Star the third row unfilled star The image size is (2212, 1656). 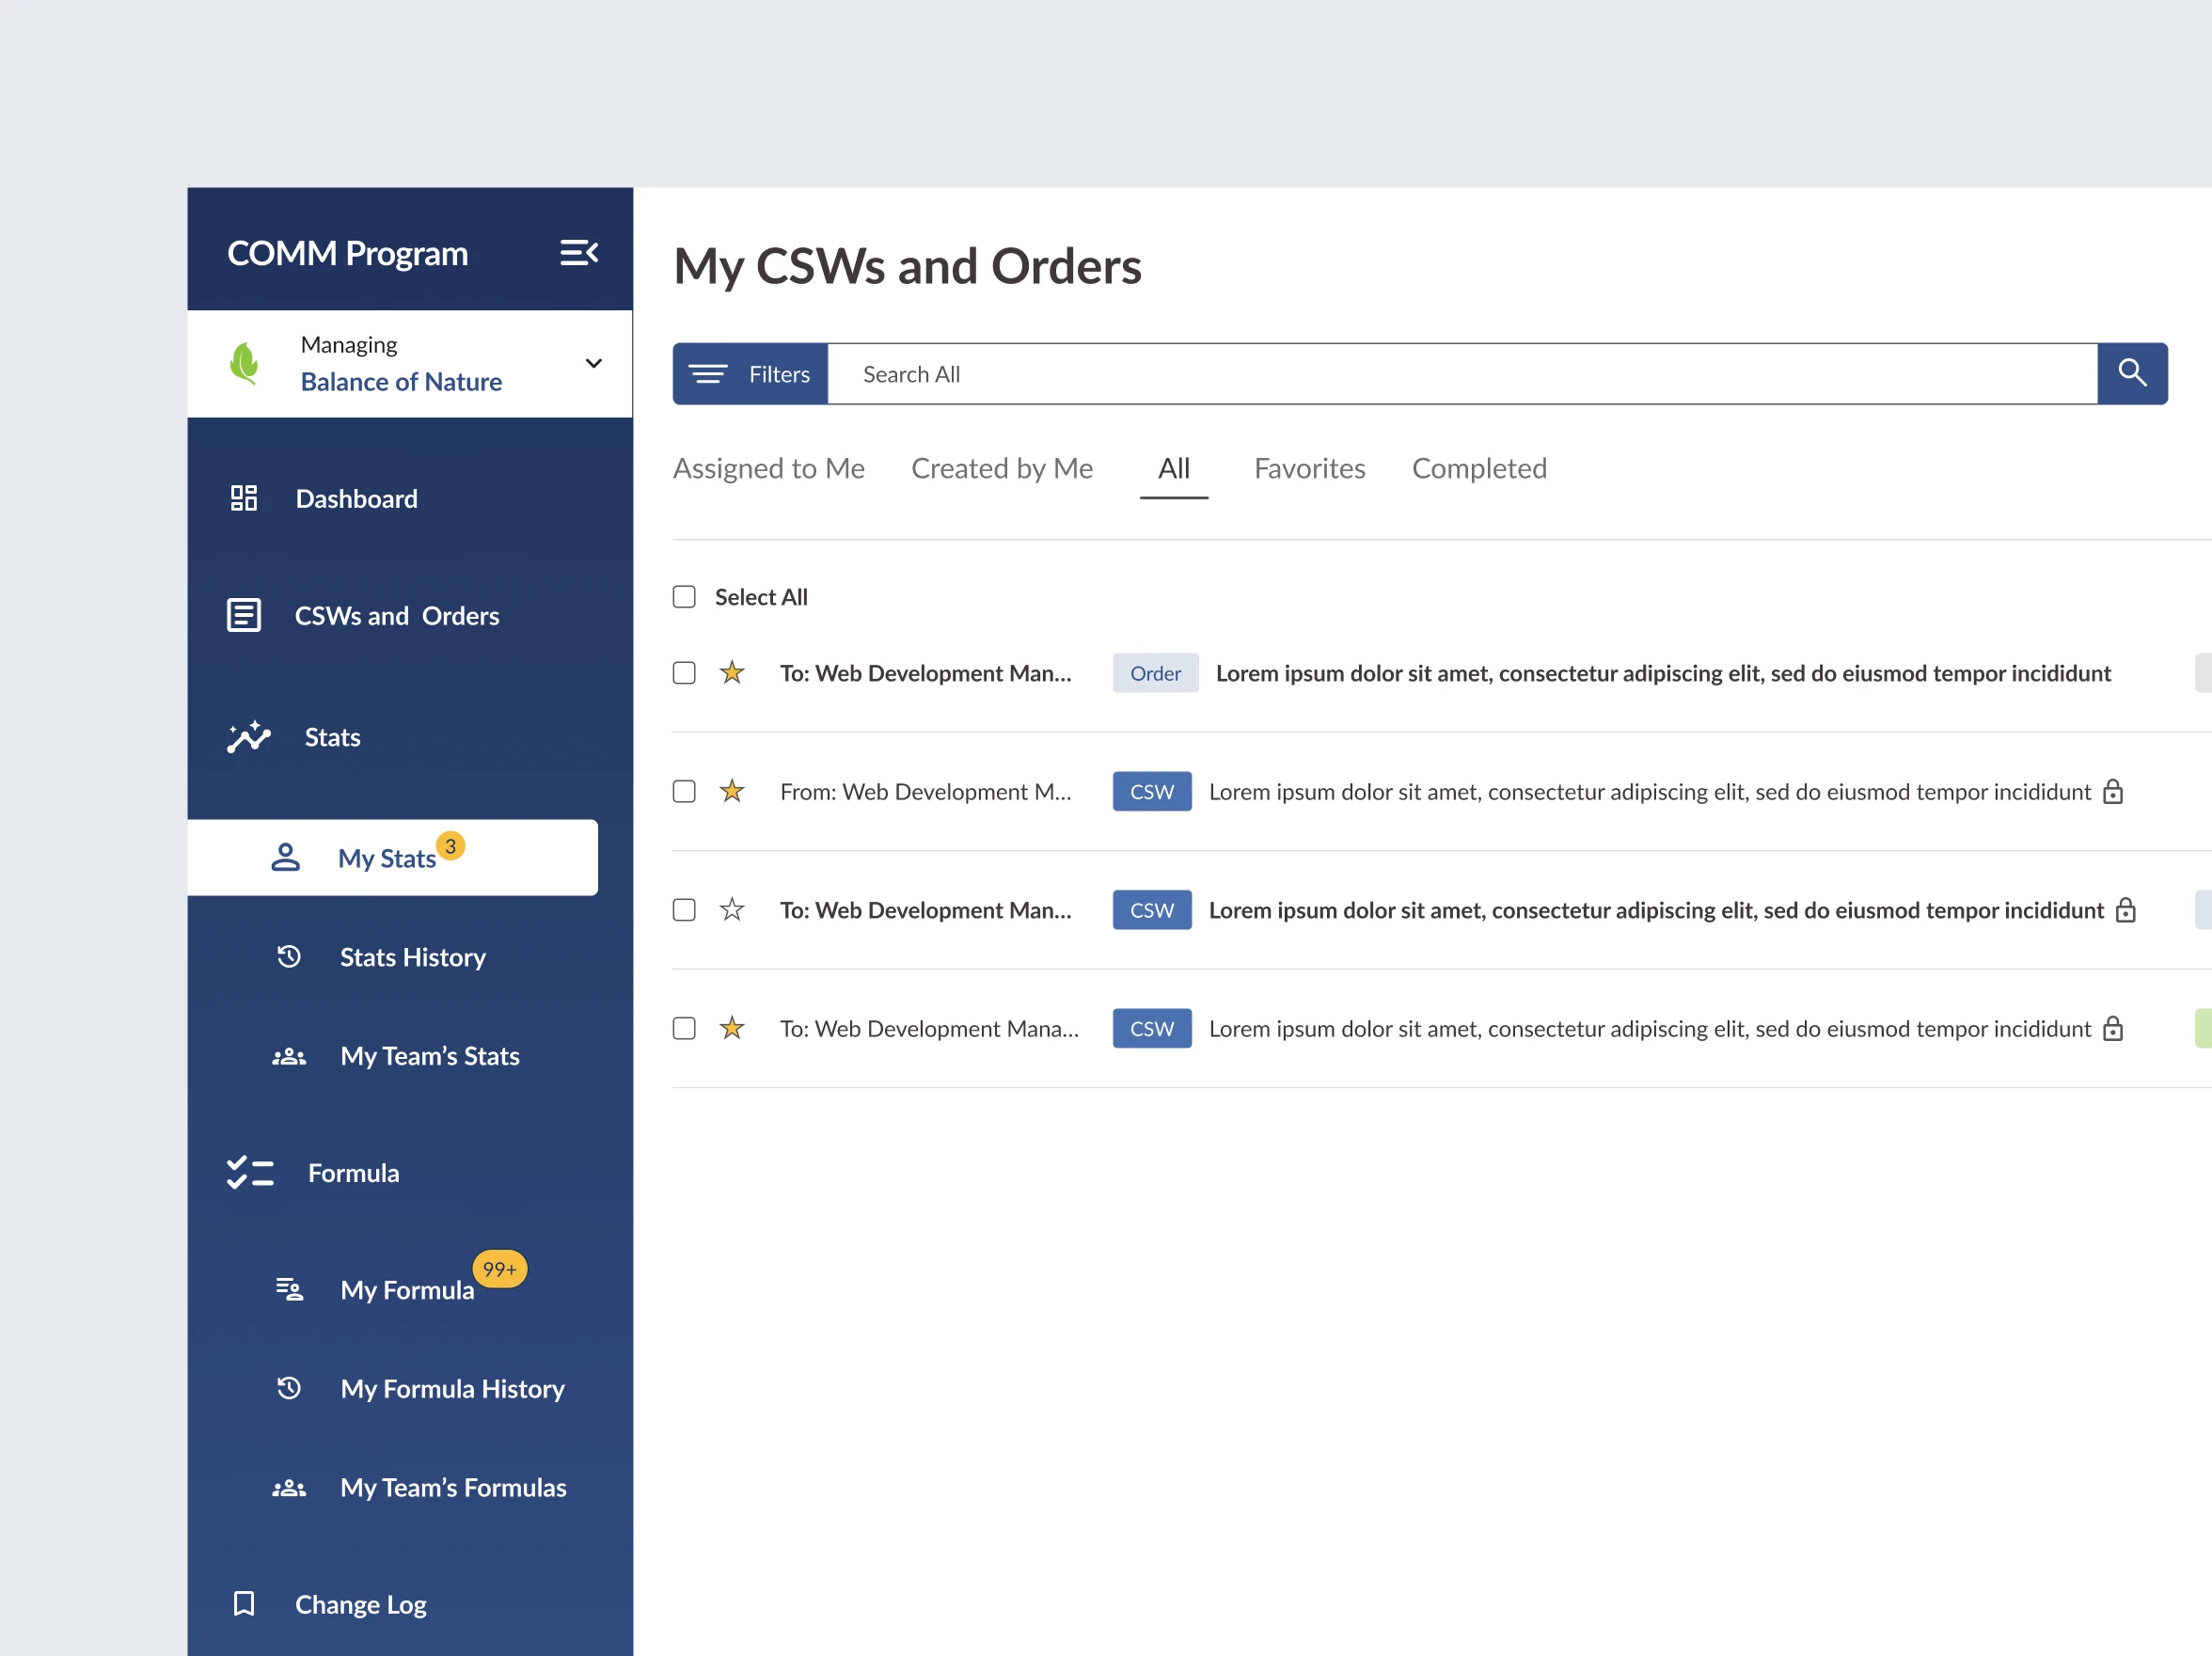[732, 910]
